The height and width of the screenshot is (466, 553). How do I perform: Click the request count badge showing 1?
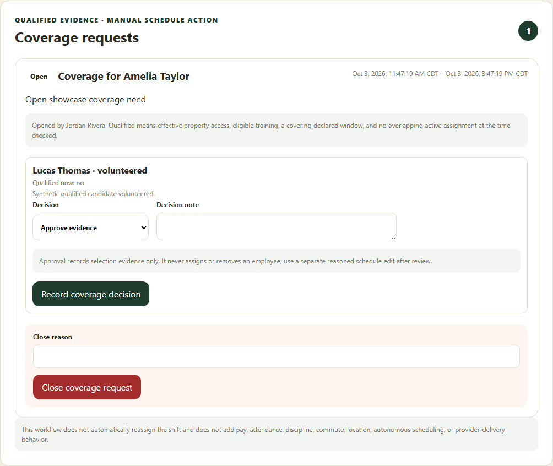tap(528, 31)
